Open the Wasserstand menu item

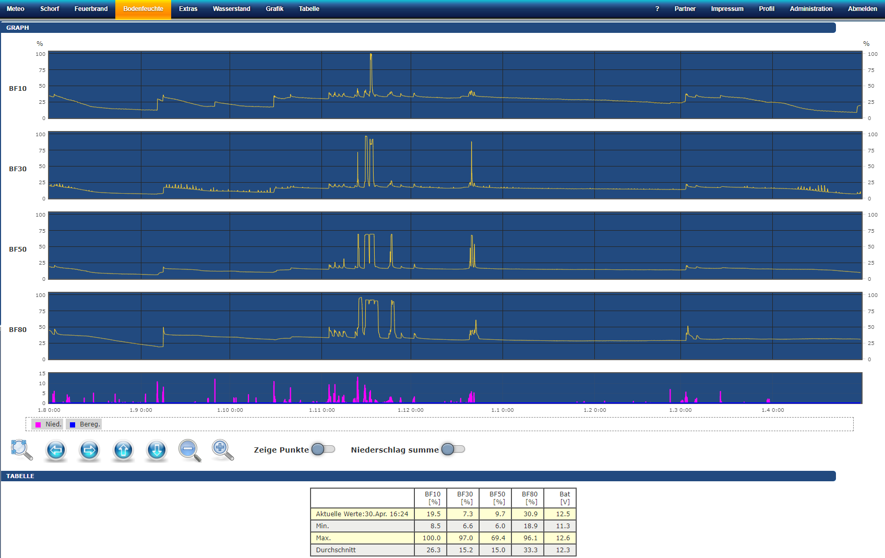pyautogui.click(x=231, y=9)
